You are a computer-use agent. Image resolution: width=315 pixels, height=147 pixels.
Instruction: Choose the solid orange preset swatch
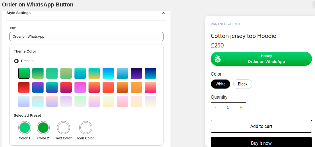point(136,87)
